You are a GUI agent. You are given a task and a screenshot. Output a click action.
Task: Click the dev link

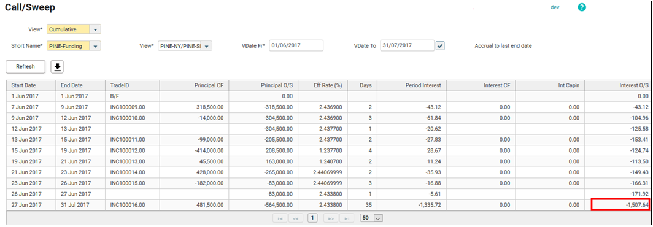[555, 7]
